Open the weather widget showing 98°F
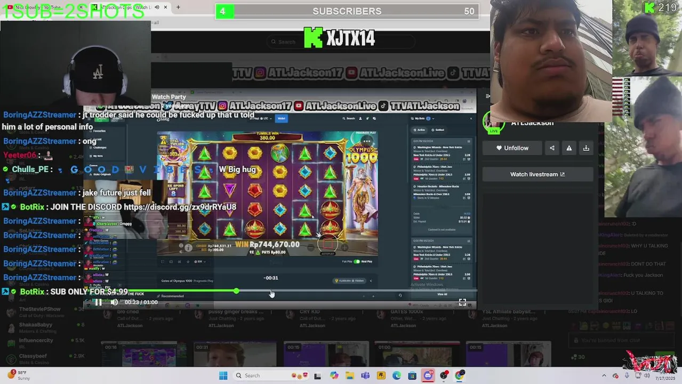Screen dimensions: 682x384 click(19, 375)
